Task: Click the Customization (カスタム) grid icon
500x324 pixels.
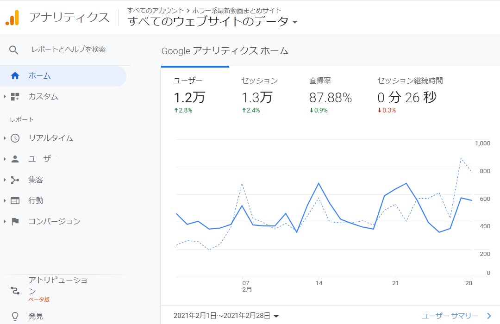Action: tap(15, 97)
